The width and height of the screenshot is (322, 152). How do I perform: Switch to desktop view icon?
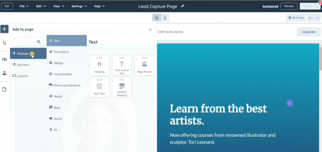pyautogui.click(x=157, y=18)
